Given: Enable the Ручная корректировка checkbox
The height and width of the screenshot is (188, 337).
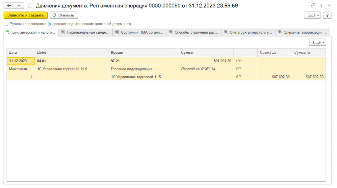Looking at the screenshot, I should coord(6,24).
